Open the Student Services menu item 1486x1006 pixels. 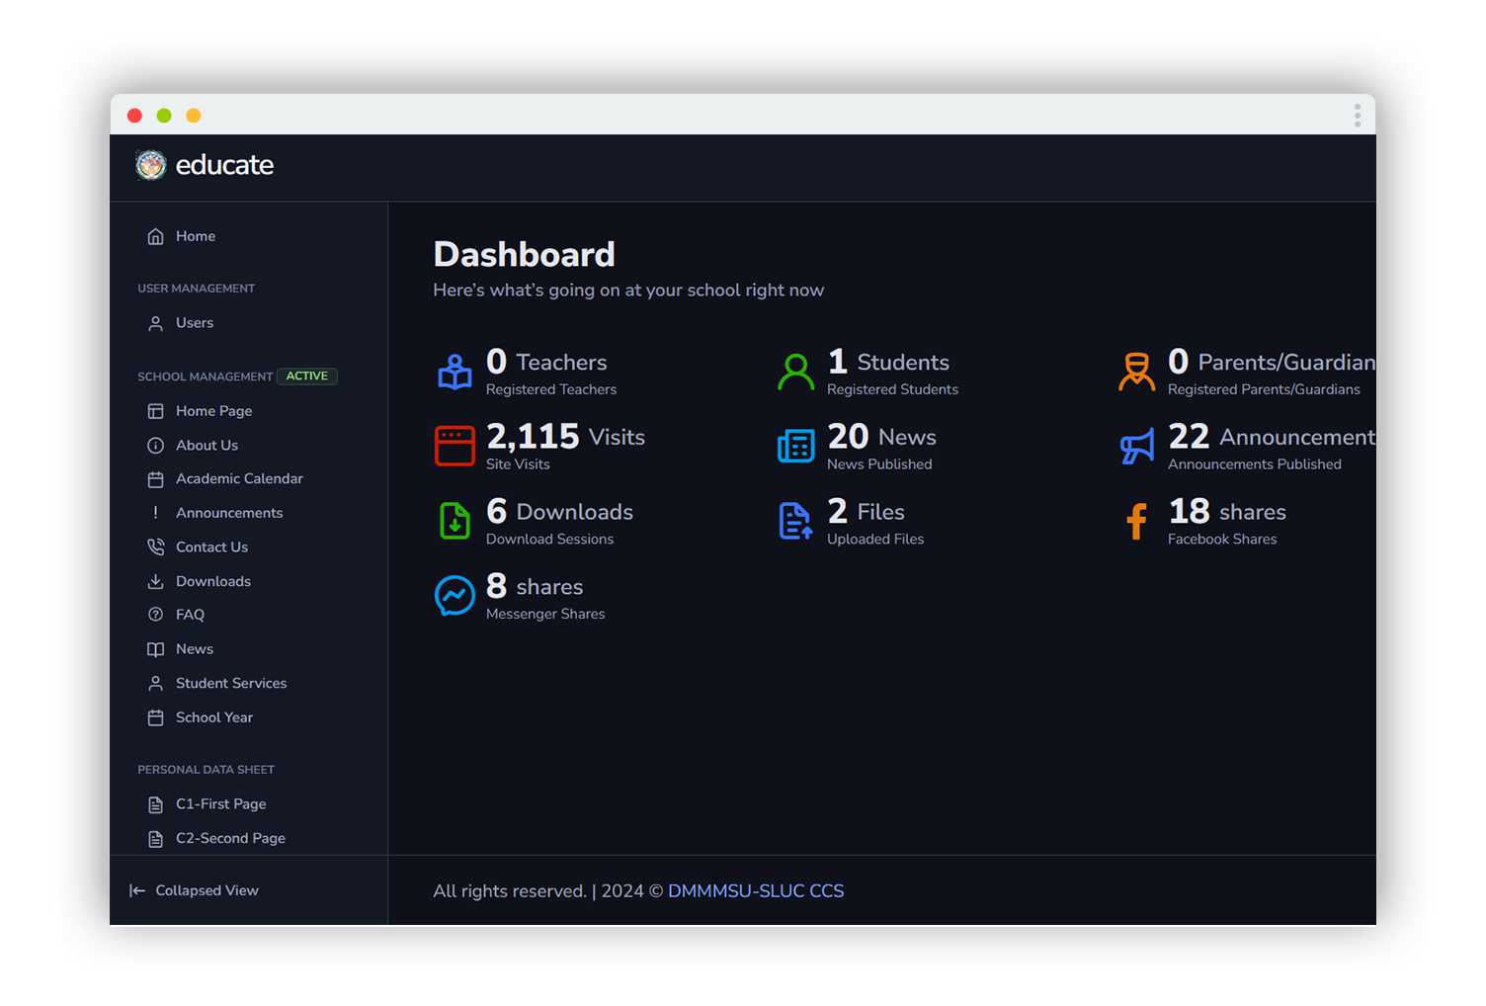point(230,683)
